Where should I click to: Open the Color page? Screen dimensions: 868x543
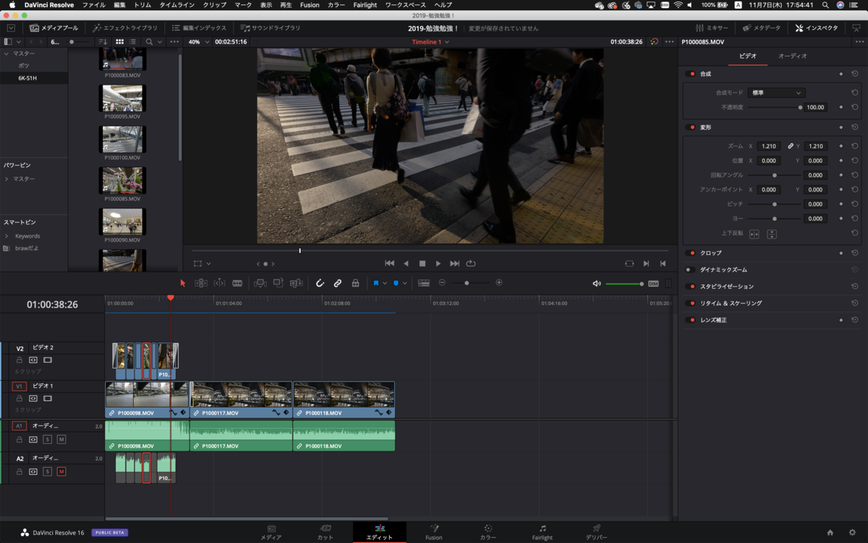coord(488,532)
